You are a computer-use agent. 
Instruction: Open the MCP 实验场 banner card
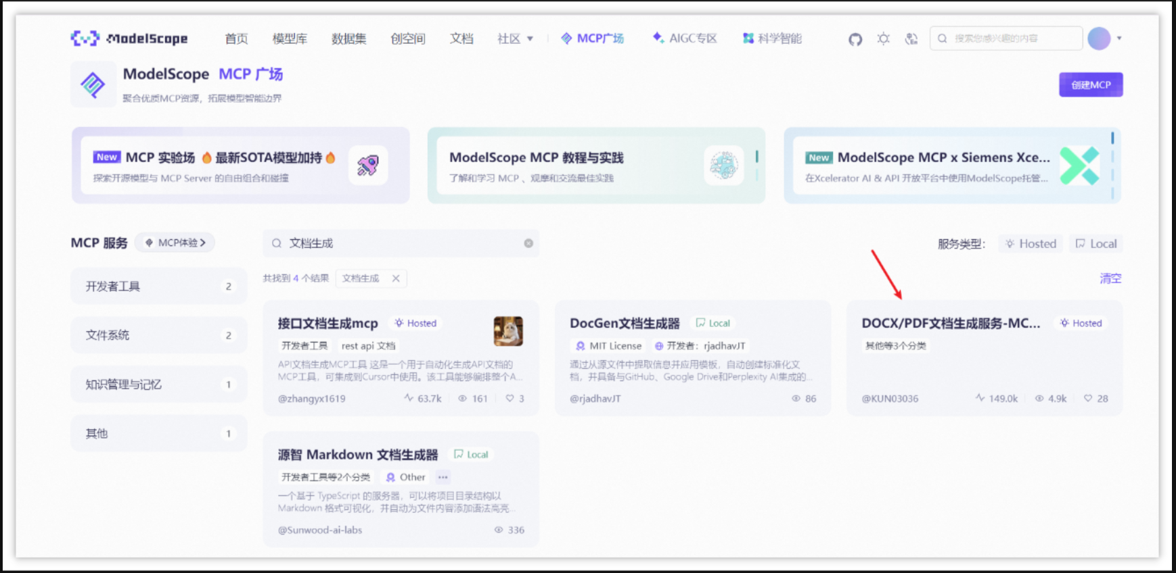click(241, 166)
